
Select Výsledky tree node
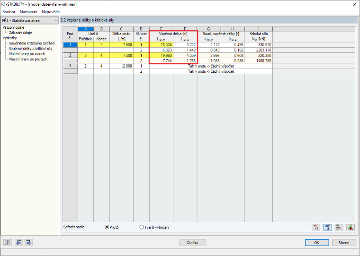click(x=9, y=38)
